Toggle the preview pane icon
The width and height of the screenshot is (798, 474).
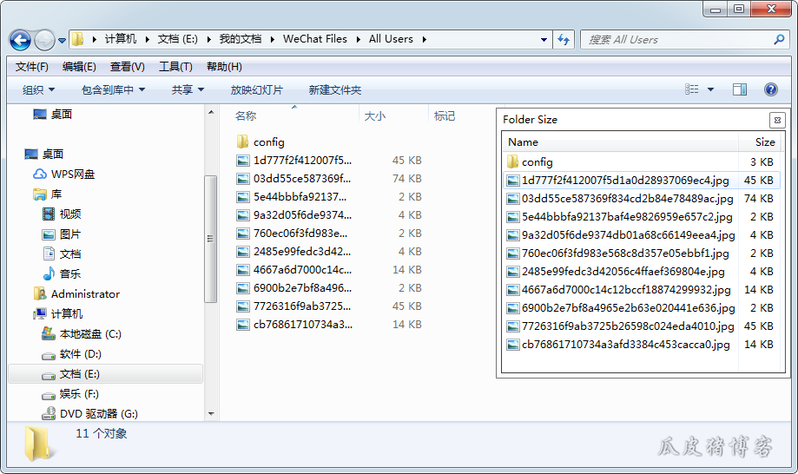coord(740,89)
